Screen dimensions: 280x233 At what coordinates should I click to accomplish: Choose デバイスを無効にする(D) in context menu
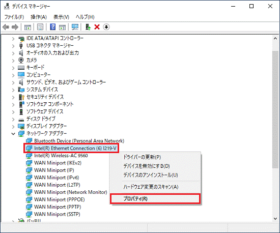tap(155, 166)
